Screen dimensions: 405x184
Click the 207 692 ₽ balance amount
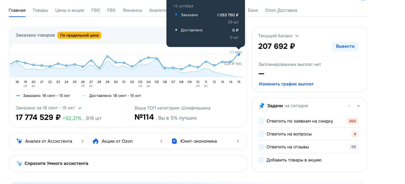(277, 46)
